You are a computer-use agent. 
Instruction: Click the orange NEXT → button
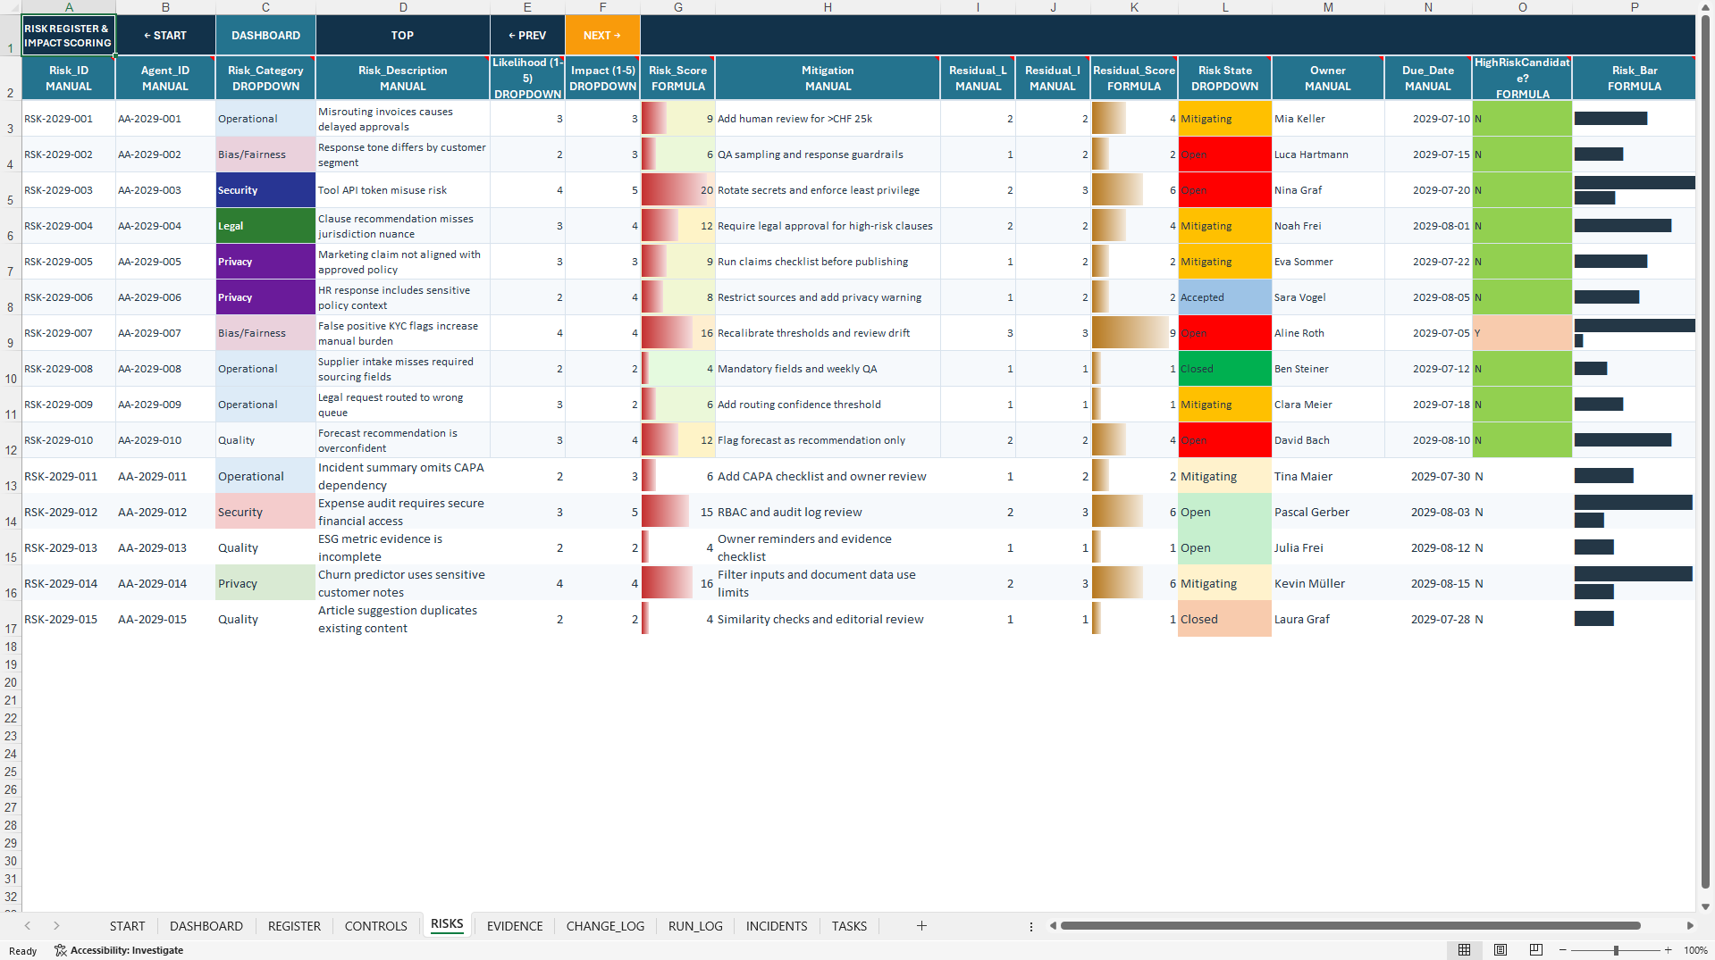coord(602,36)
